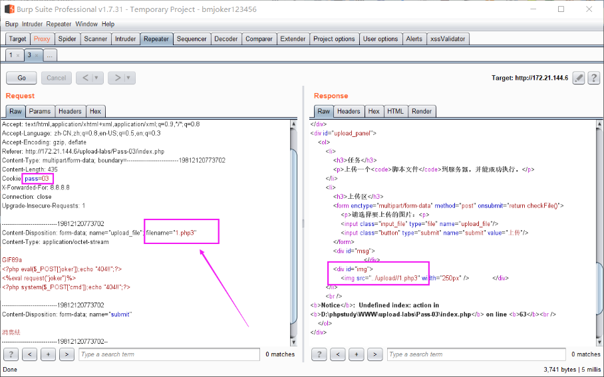604x377 pixels.
Task: Show response HTML view
Action: 395,111
